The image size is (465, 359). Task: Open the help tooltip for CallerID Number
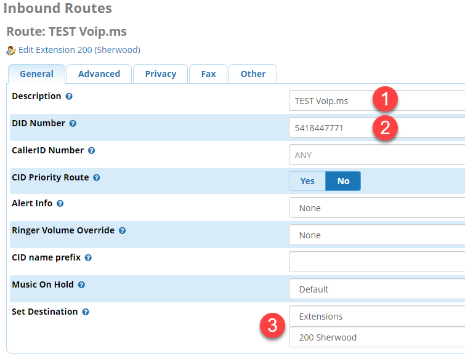point(91,151)
